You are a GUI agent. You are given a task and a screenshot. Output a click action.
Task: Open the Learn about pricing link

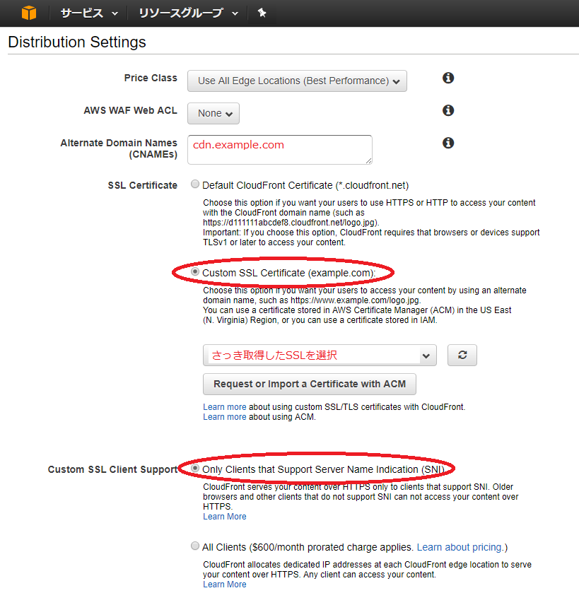[x=460, y=547]
